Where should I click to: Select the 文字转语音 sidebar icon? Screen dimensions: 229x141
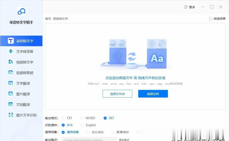coord(11,52)
